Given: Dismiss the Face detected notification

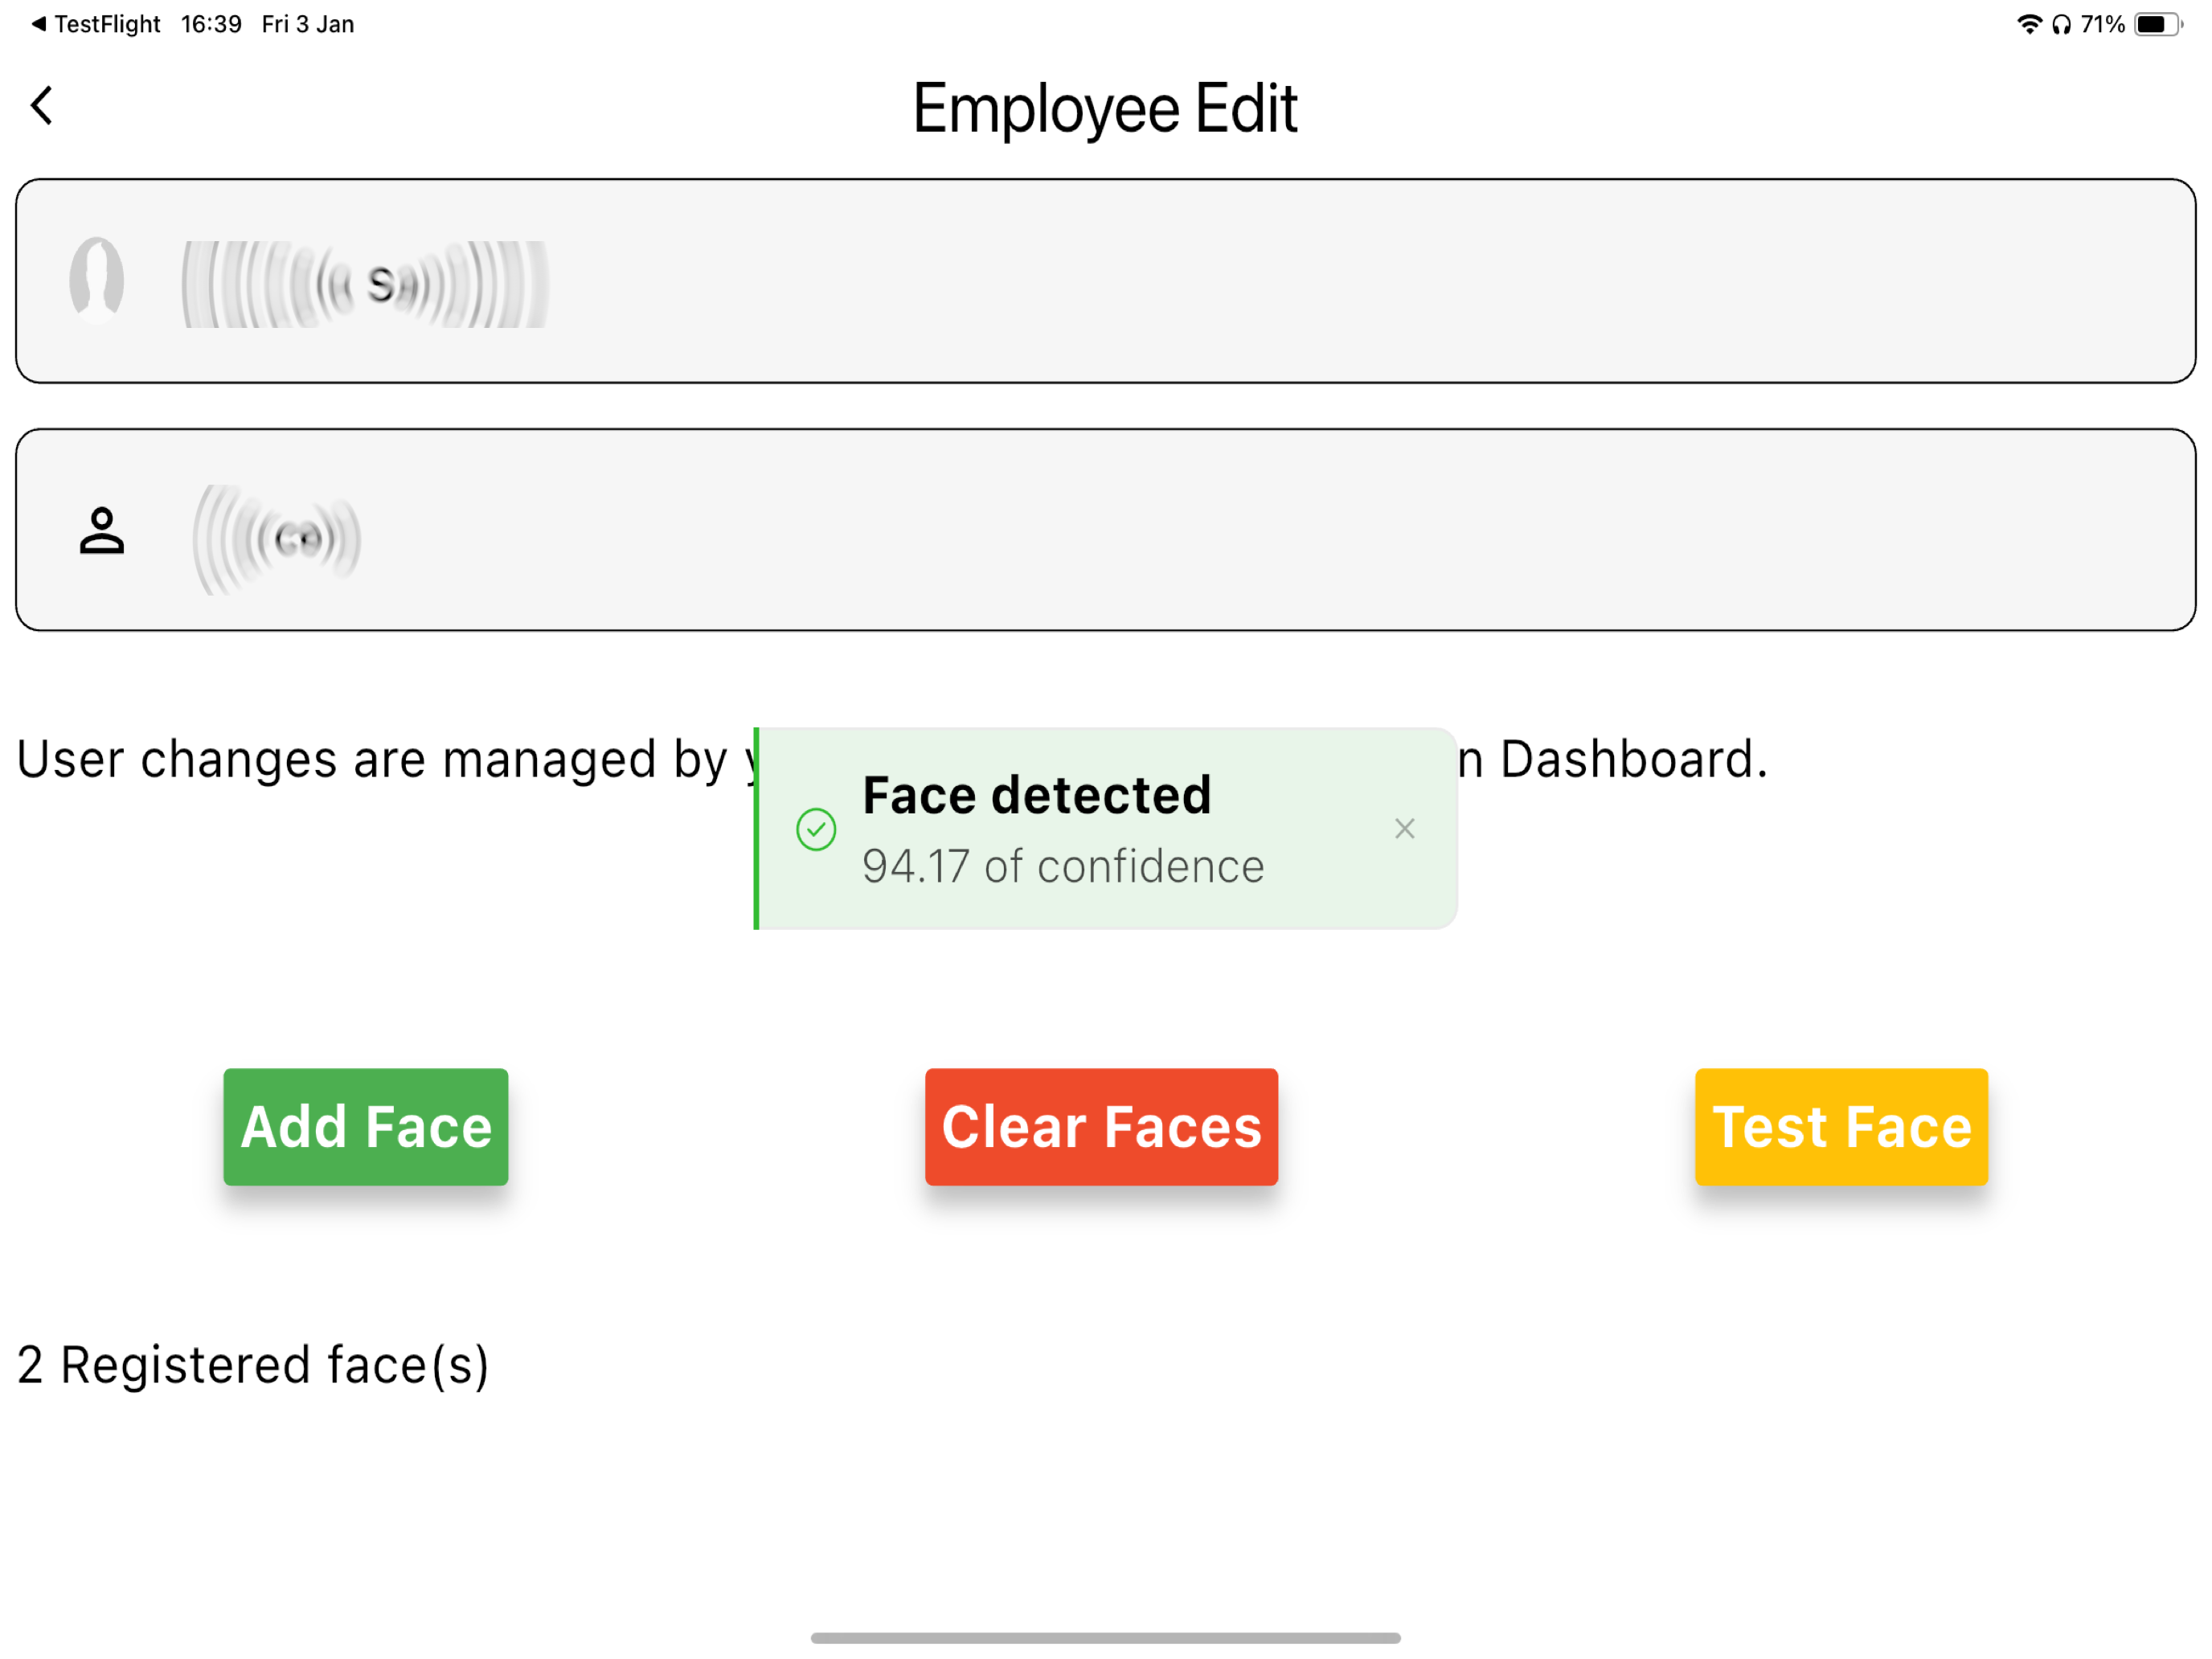Looking at the screenshot, I should pos(1404,829).
